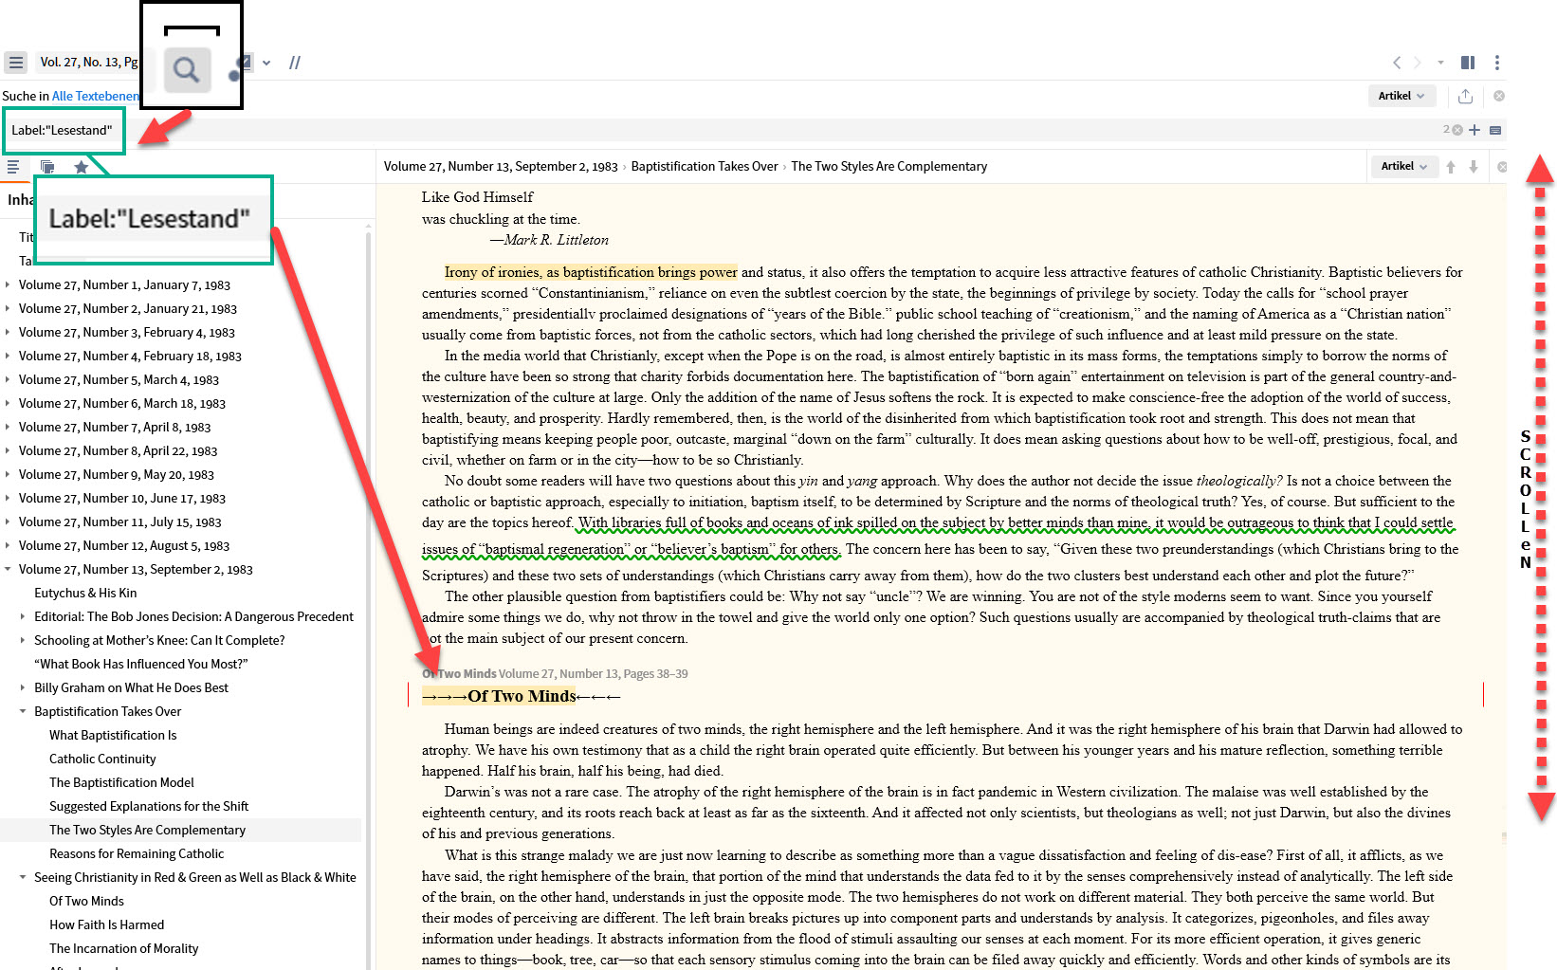Click the Label:"Lesestand" search field

(x=721, y=130)
